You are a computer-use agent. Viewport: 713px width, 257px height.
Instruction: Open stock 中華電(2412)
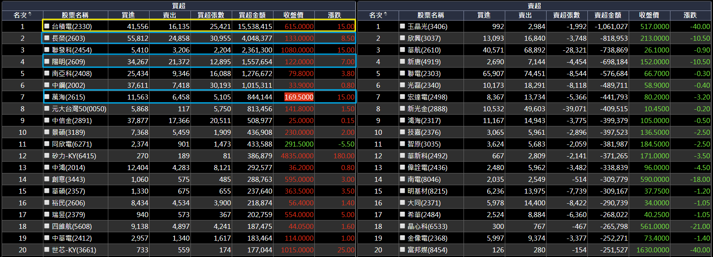coord(72,238)
